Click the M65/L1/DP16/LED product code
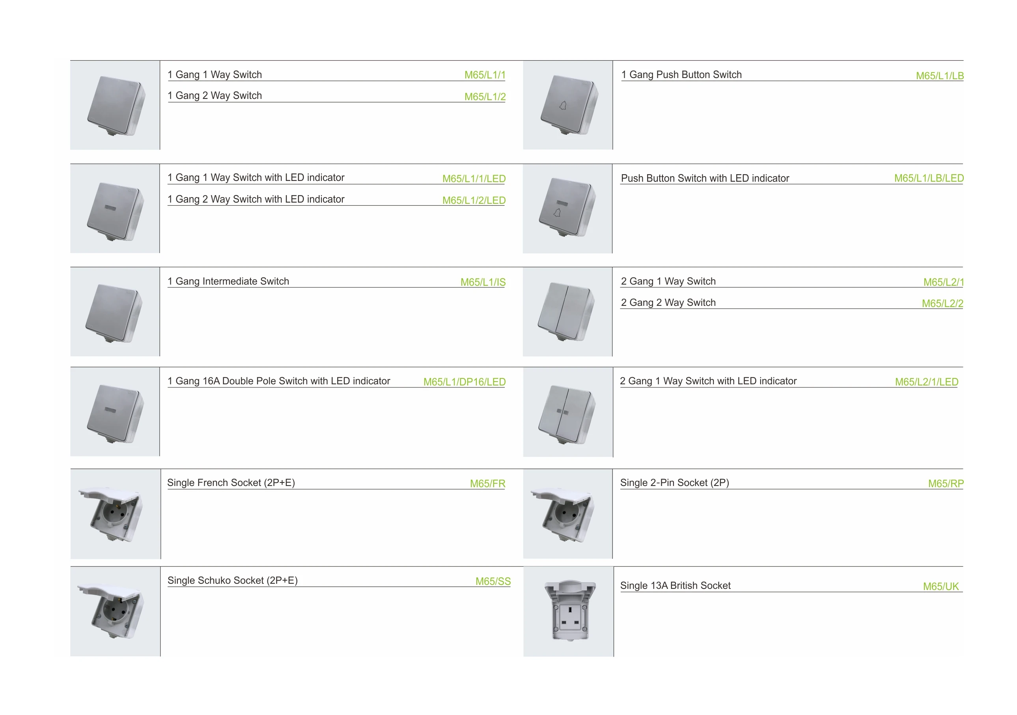The width and height of the screenshot is (1017, 715). (464, 382)
